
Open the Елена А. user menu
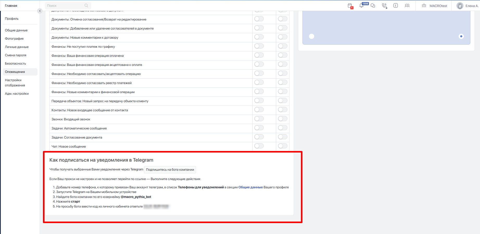pos(471,6)
